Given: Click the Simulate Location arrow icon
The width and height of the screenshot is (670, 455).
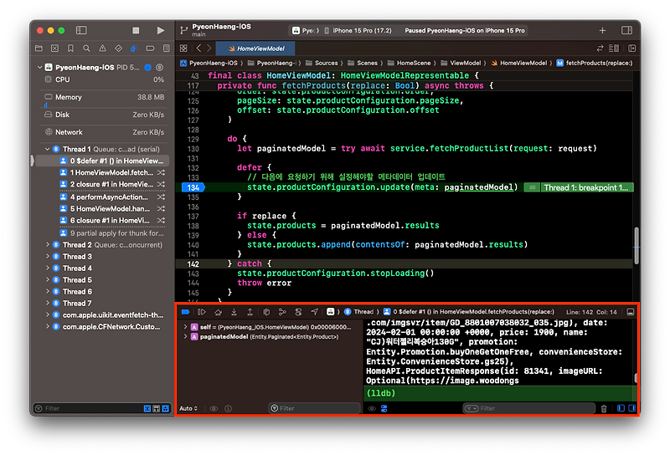Looking at the screenshot, I should (314, 311).
